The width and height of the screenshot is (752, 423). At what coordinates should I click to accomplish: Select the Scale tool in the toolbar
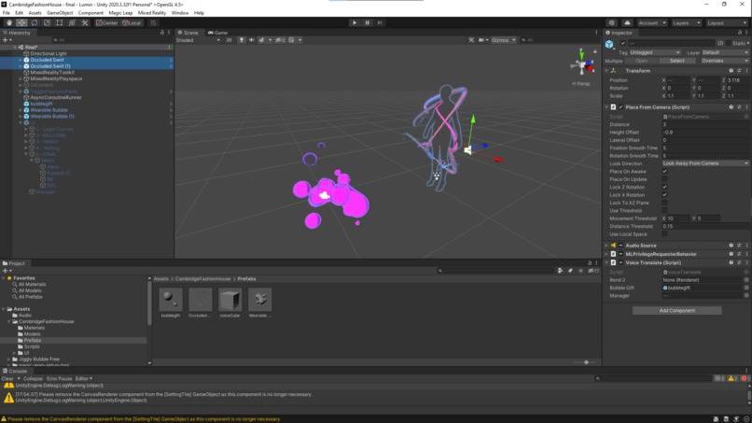click(47, 22)
